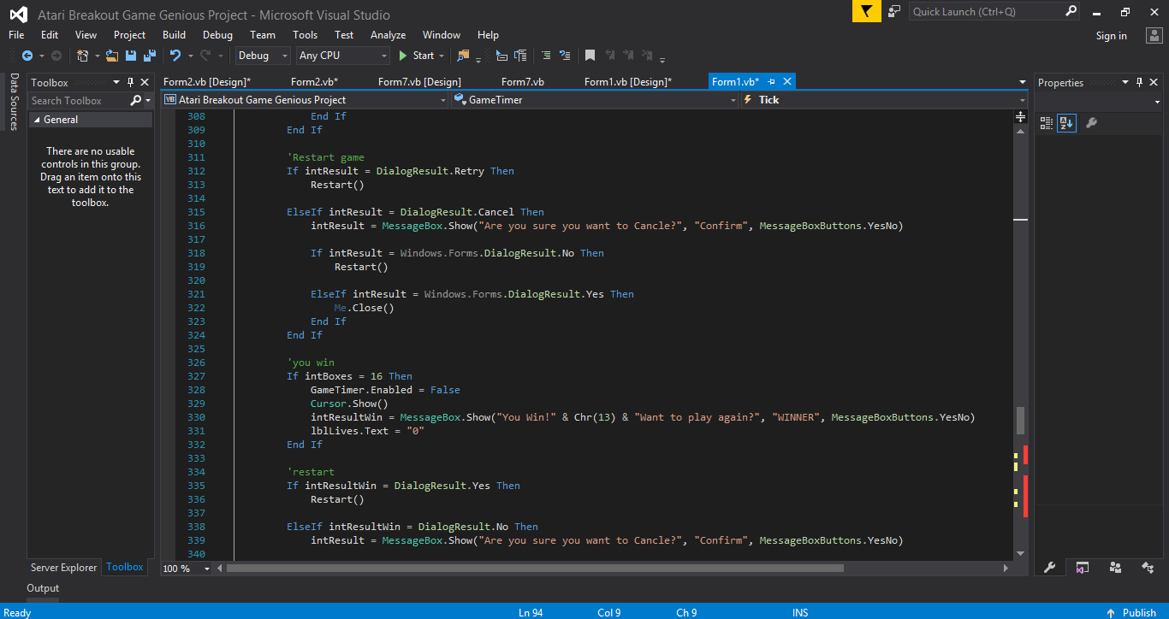
Task: Open the Analyze menu
Action: (388, 35)
